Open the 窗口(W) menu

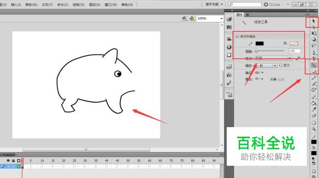[111, 4]
